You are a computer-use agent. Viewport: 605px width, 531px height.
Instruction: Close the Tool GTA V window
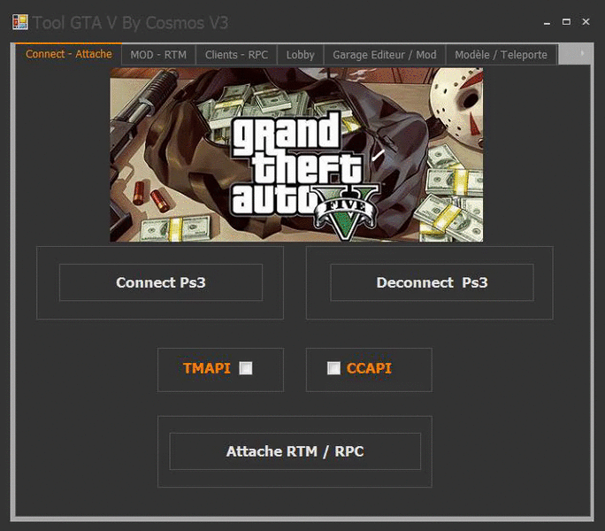586,22
